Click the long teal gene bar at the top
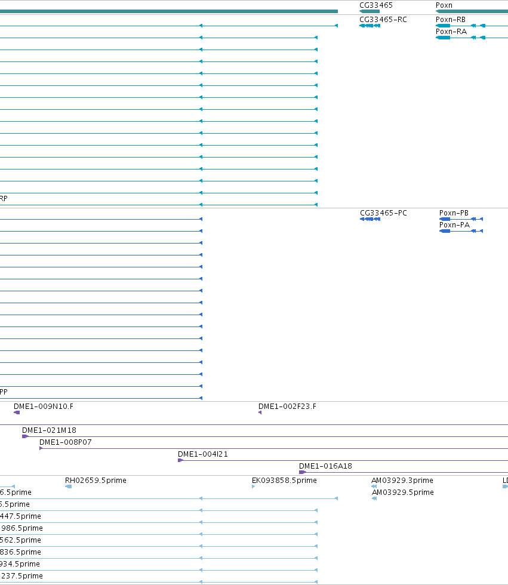508x585 pixels. click(x=169, y=11)
